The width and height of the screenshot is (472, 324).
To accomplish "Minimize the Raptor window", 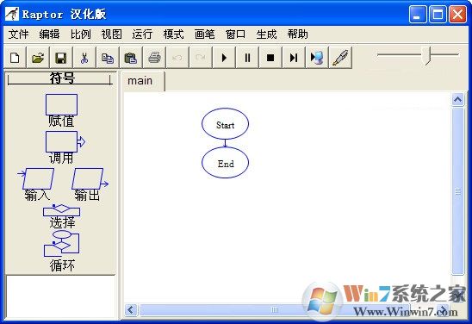I will (418, 14).
